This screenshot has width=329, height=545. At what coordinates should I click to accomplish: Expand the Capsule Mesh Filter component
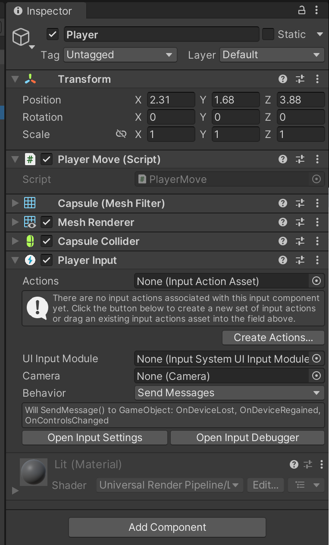16,203
